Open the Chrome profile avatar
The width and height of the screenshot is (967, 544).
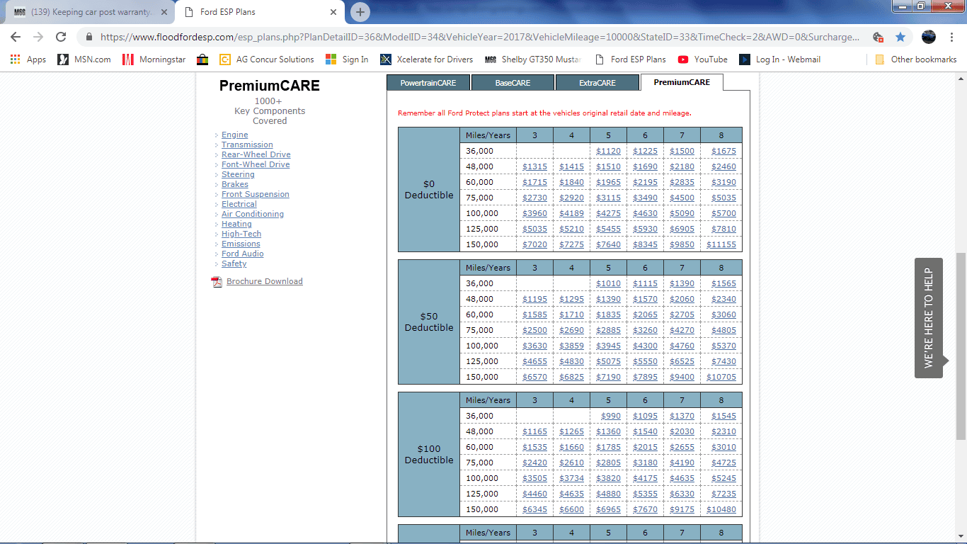coord(929,37)
